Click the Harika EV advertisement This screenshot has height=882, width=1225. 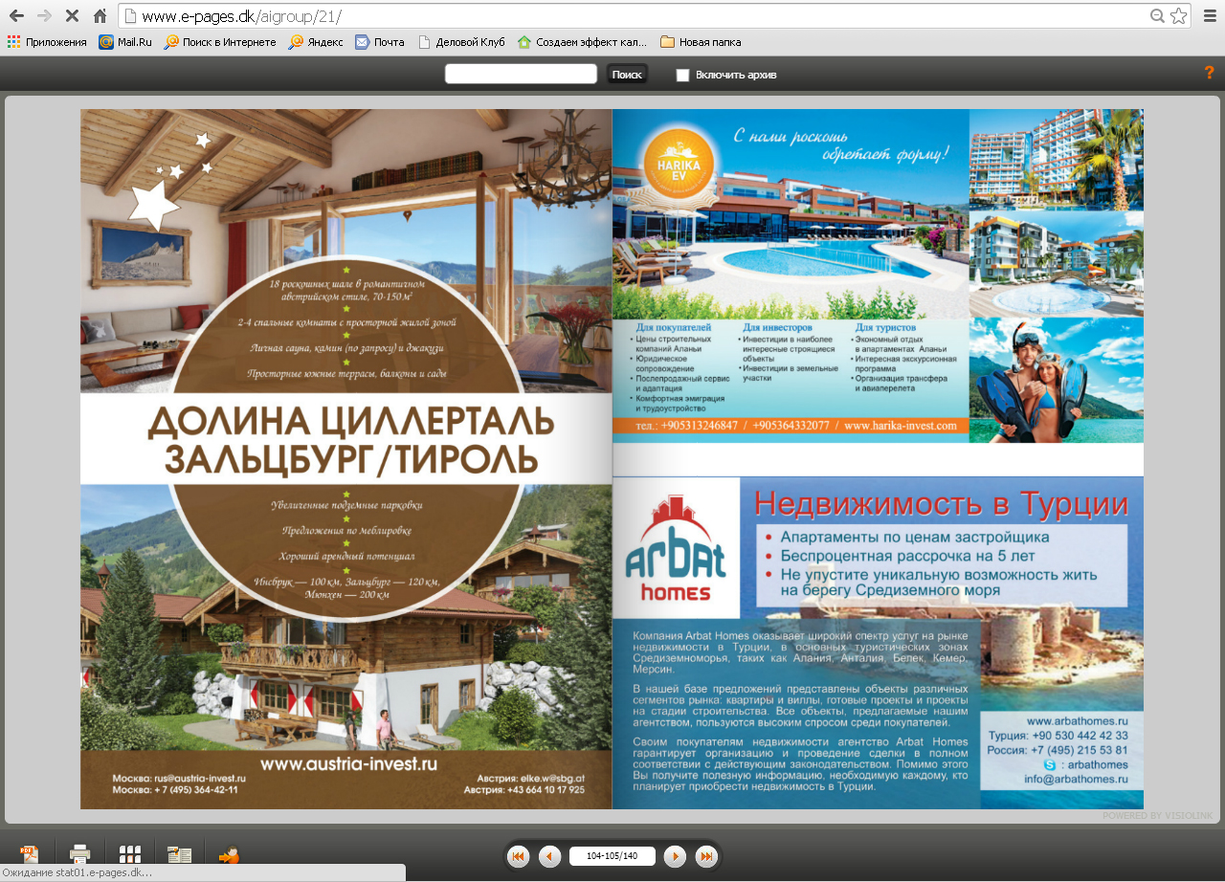[x=878, y=276]
